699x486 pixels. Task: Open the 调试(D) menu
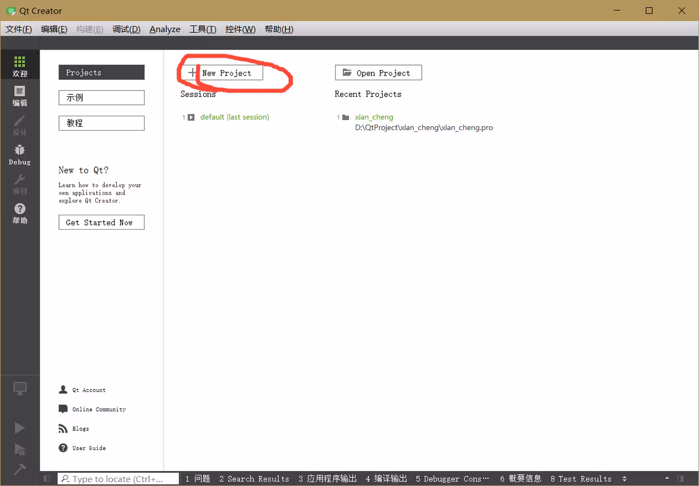pyautogui.click(x=126, y=29)
